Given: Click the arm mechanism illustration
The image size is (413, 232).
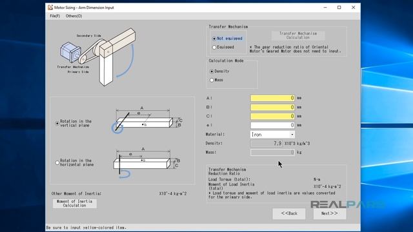Looking at the screenshot, I should 97,57.
